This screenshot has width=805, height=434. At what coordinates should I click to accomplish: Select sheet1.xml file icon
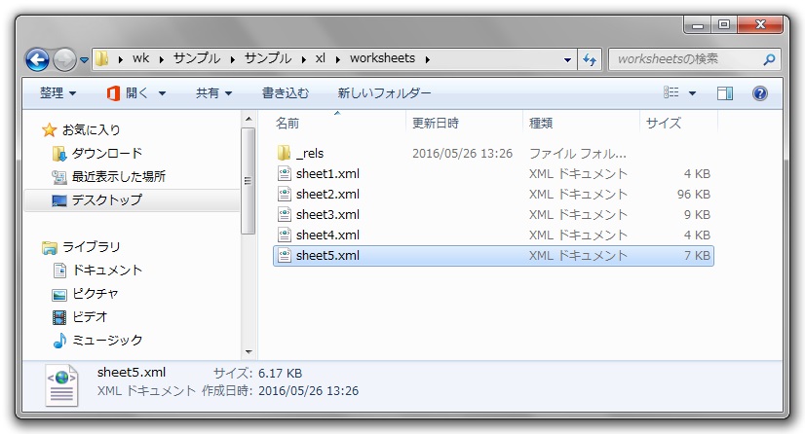pos(284,174)
